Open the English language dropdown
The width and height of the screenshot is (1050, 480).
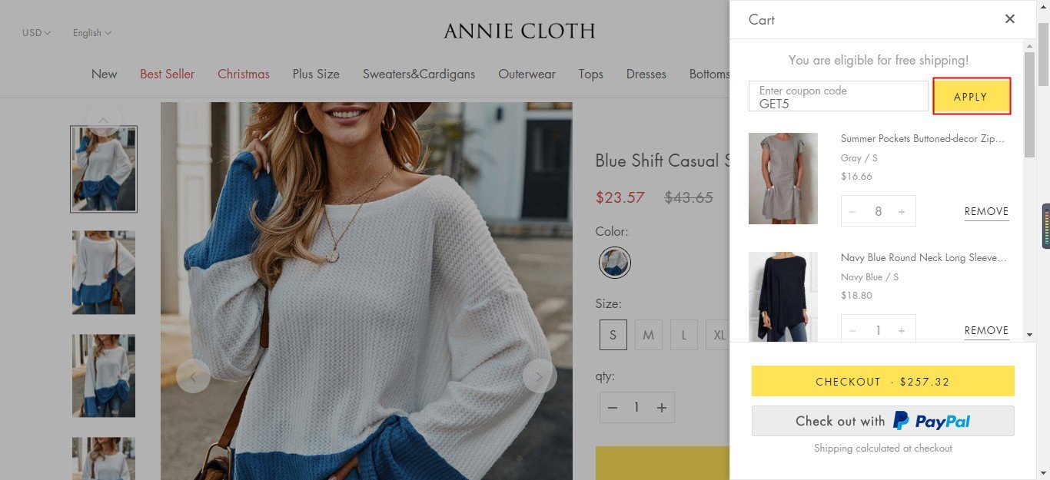pos(92,33)
